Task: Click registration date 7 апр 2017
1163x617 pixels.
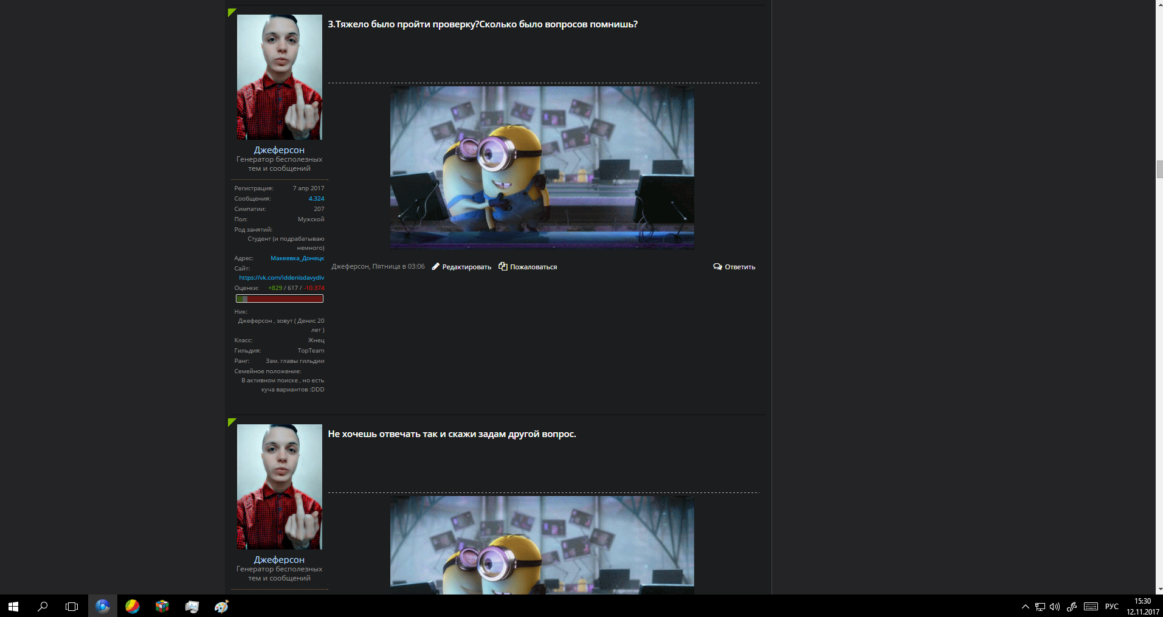Action: click(308, 188)
